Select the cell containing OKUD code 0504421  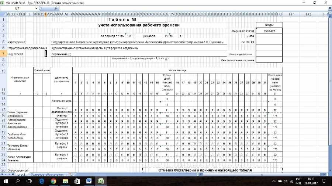[x=269, y=31]
